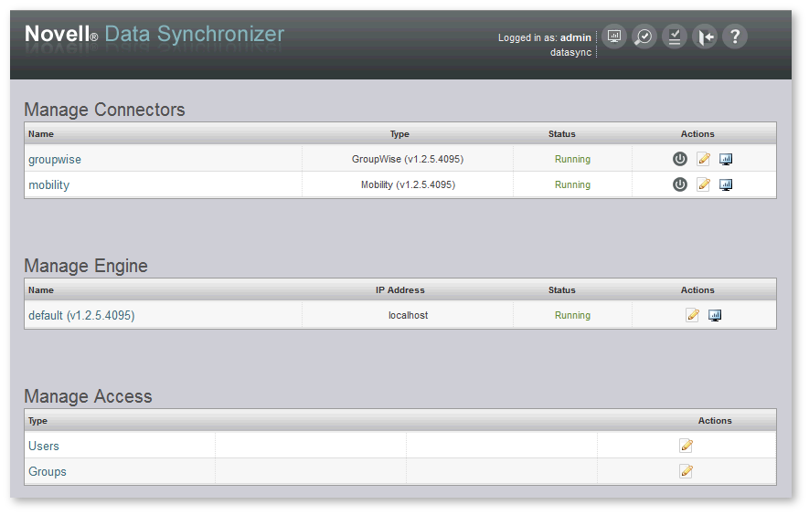The height and width of the screenshot is (515, 809).
Task: Open help with the question mark icon
Action: (735, 37)
